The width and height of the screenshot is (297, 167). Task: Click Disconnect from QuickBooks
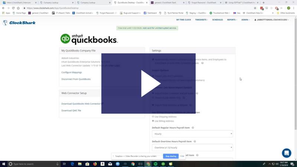[76, 79]
